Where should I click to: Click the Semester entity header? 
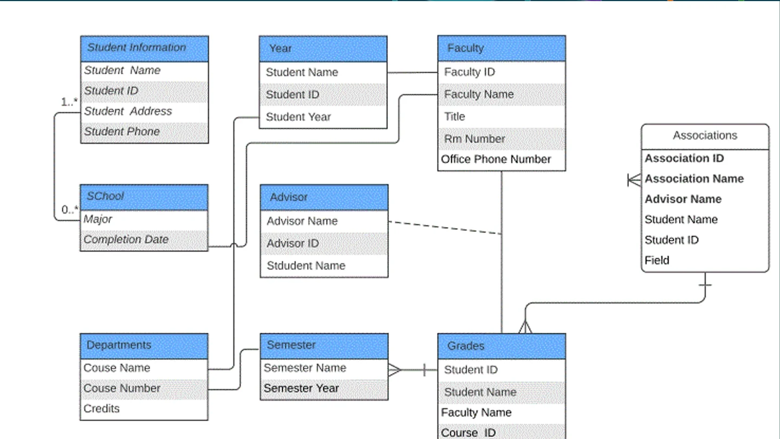tap(324, 346)
